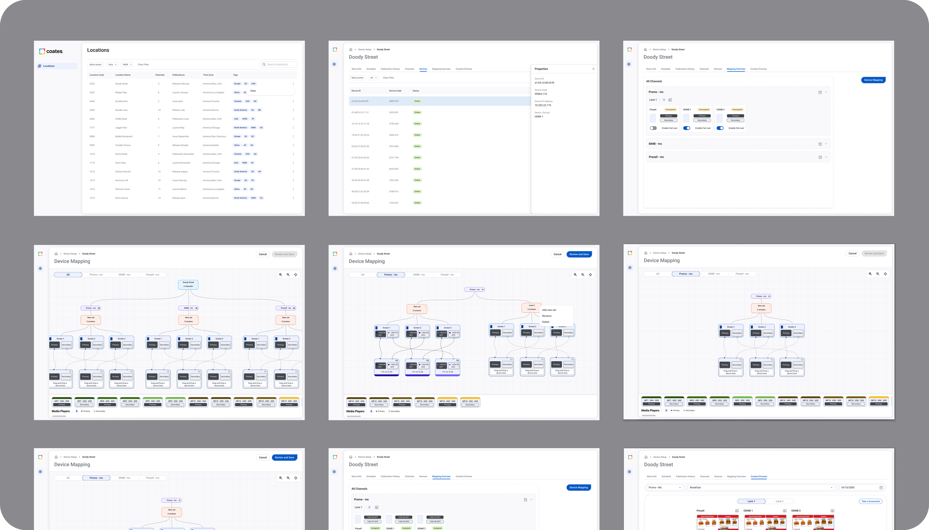Screen dimensions: 929x530
Task: Click camera icon beside ODMB 2 preview
Action: tap(832, 511)
